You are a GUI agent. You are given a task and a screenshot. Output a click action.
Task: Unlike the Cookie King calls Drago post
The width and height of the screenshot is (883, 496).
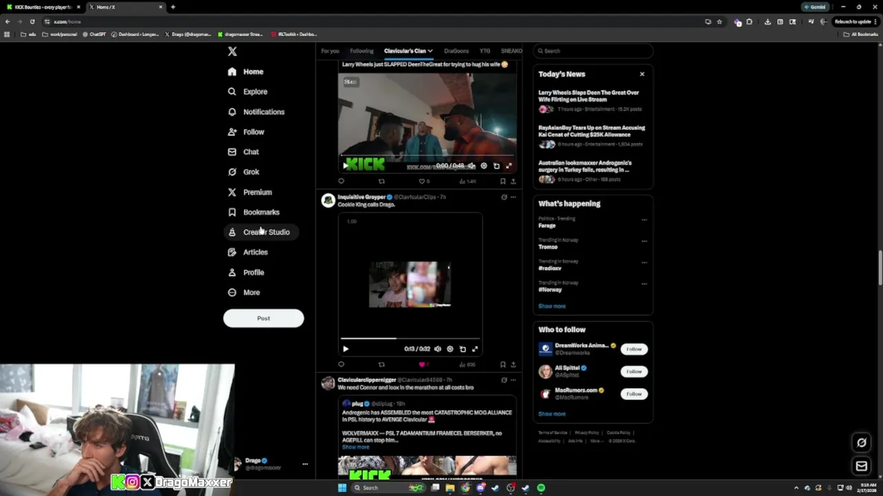tap(423, 364)
